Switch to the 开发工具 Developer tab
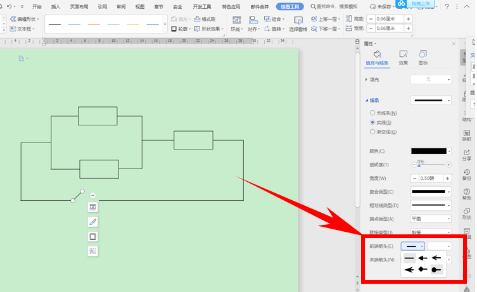Image resolution: width=477 pixels, height=292 pixels. click(202, 6)
